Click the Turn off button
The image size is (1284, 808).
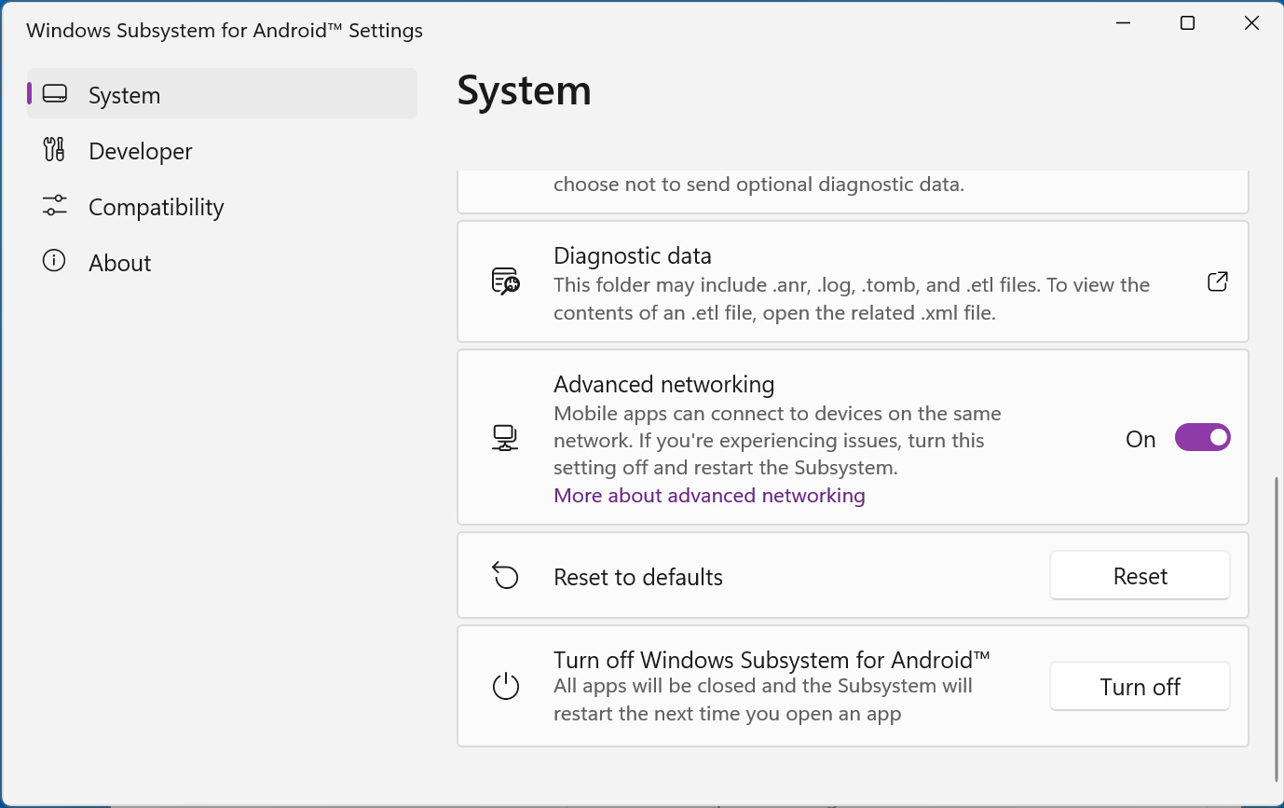[1140, 687]
